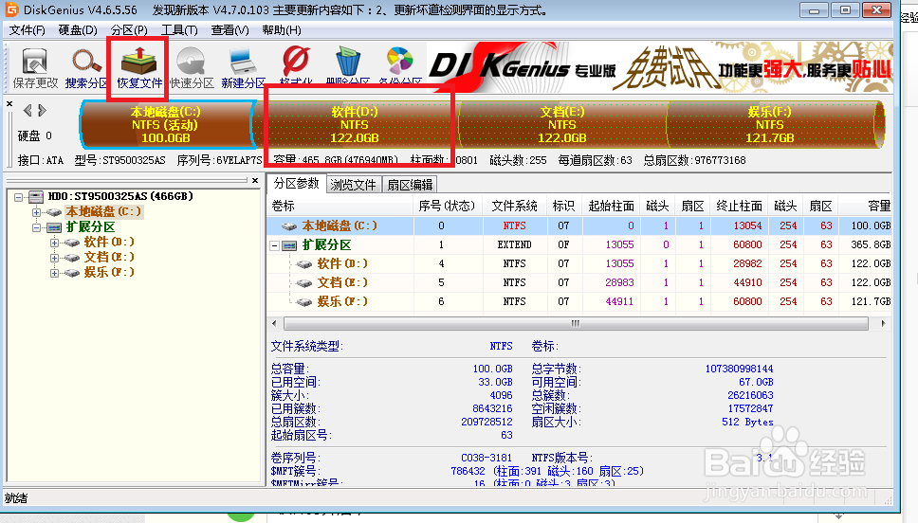Click the drive icon in table row 娱乐(F:)
The height and width of the screenshot is (523, 918).
pyautogui.click(x=303, y=302)
